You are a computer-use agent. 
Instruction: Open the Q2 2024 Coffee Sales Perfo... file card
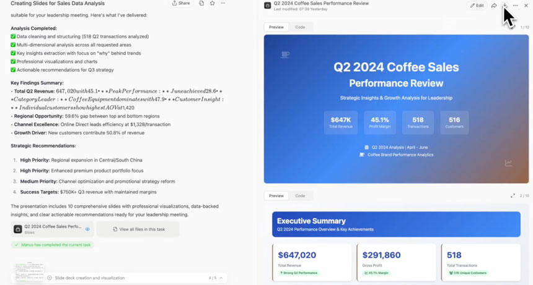(52, 229)
